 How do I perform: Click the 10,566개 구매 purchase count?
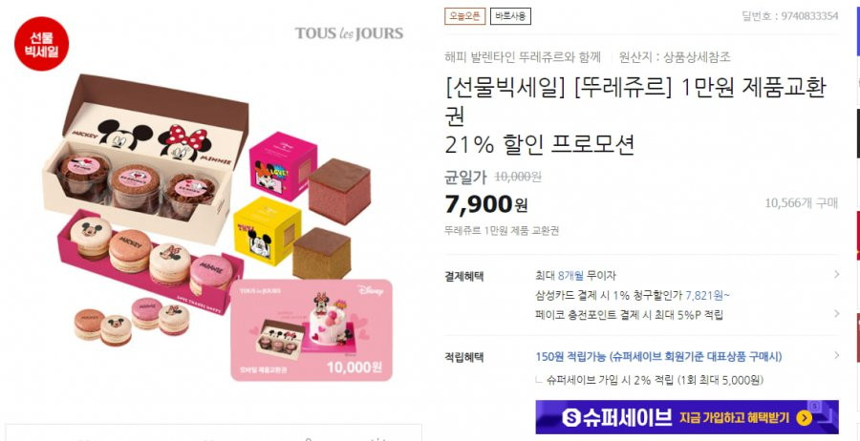(802, 203)
